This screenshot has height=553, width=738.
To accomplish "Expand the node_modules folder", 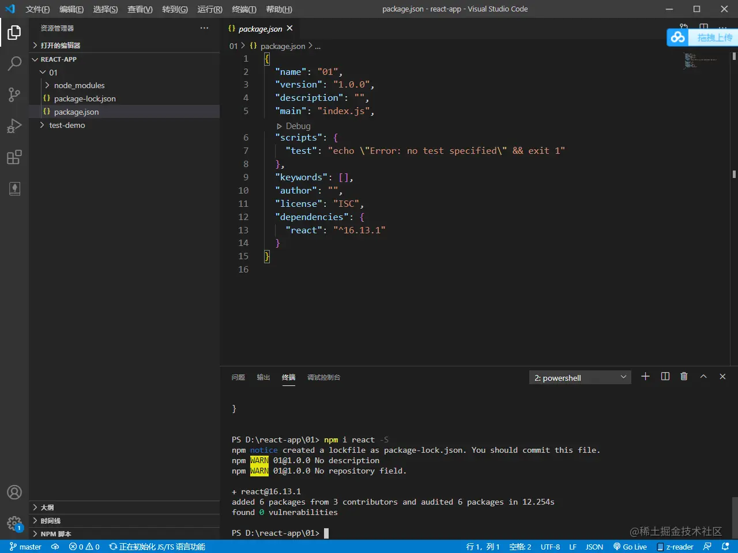I will 79,85.
